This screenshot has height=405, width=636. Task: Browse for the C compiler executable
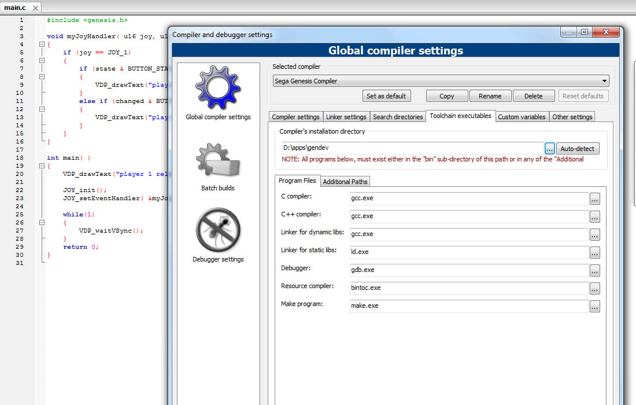[595, 199]
